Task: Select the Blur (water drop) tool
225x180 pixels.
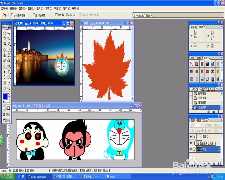Action: click(4, 65)
